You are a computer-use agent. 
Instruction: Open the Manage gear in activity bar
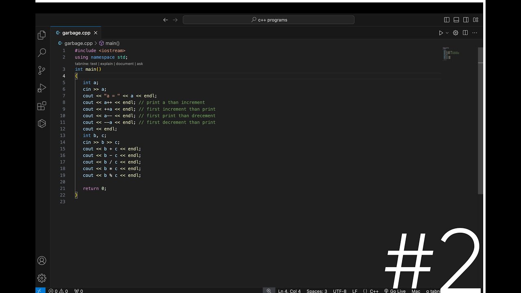[42, 278]
